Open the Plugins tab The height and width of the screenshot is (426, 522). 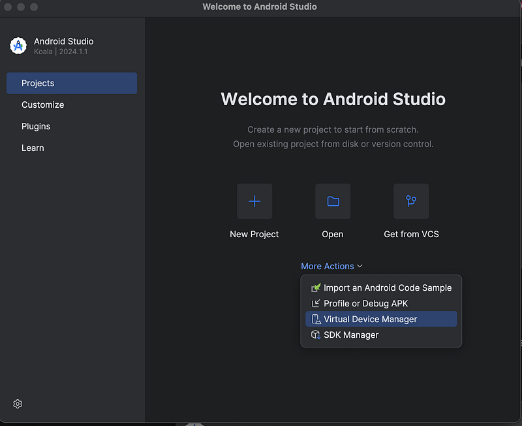[72, 126]
